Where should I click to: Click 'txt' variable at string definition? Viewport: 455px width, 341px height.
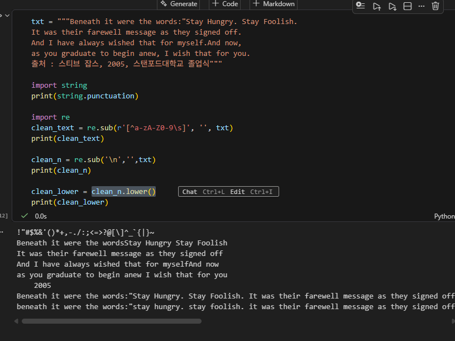37,22
